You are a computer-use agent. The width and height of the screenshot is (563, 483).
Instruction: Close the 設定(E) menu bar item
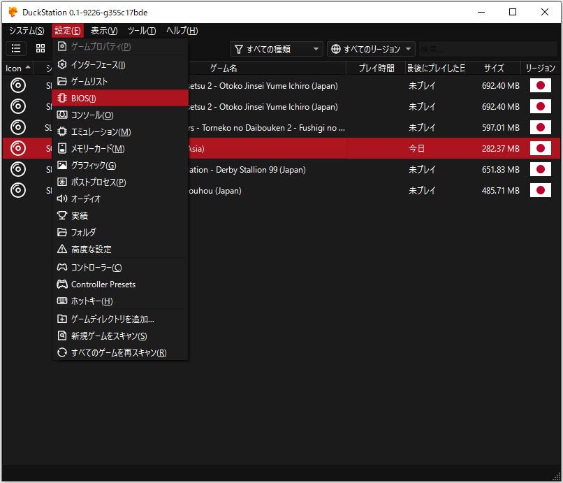tap(68, 31)
